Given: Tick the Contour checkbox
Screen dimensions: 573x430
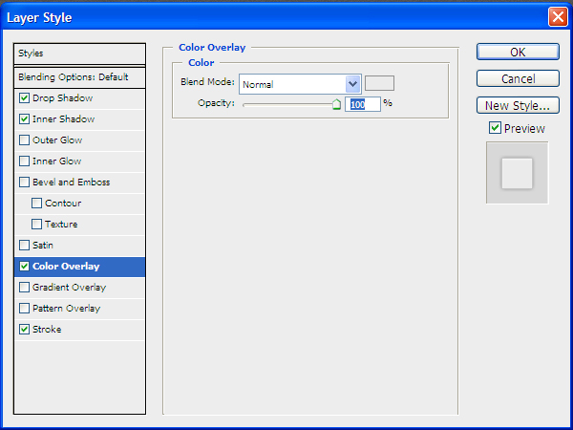Looking at the screenshot, I should coord(36,204).
